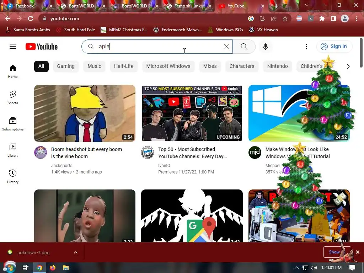Open Shorts in the sidebar

pos(13,97)
